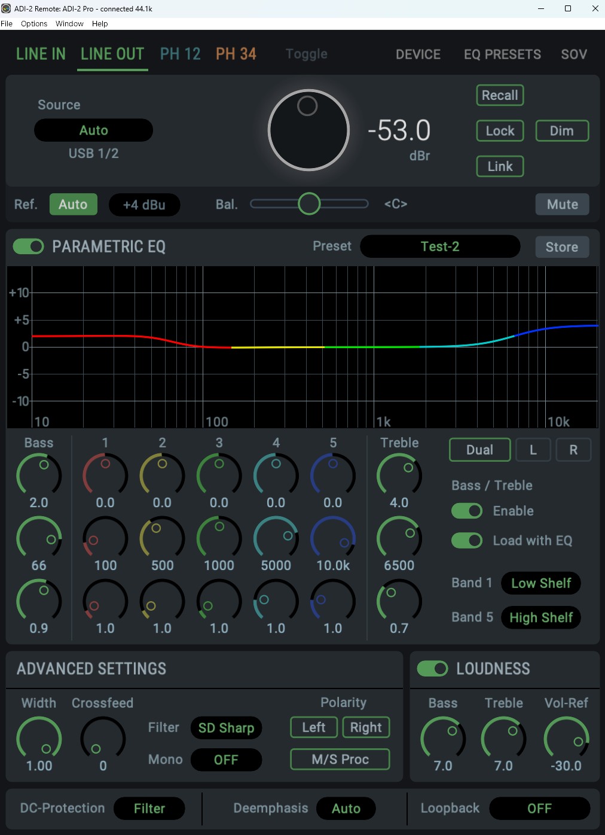Click the main volume knob
Screen dimensions: 605x835
point(308,130)
